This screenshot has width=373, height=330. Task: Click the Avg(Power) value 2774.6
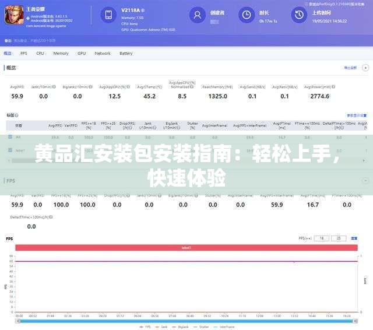tap(320, 96)
